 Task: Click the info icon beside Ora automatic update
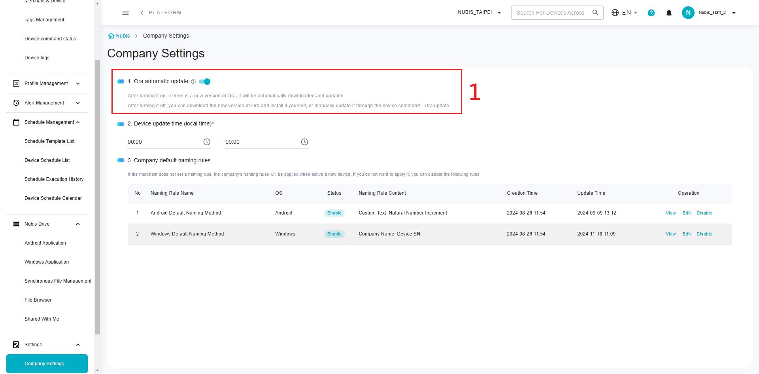click(193, 82)
